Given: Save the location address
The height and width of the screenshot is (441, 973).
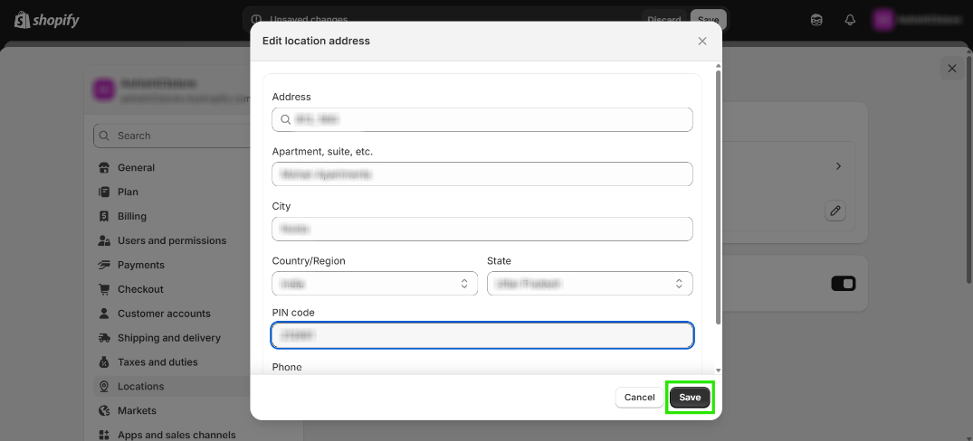Looking at the screenshot, I should 690,398.
